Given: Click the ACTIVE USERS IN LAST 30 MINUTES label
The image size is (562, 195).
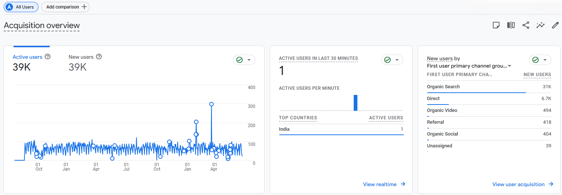Looking at the screenshot, I should pos(318,58).
